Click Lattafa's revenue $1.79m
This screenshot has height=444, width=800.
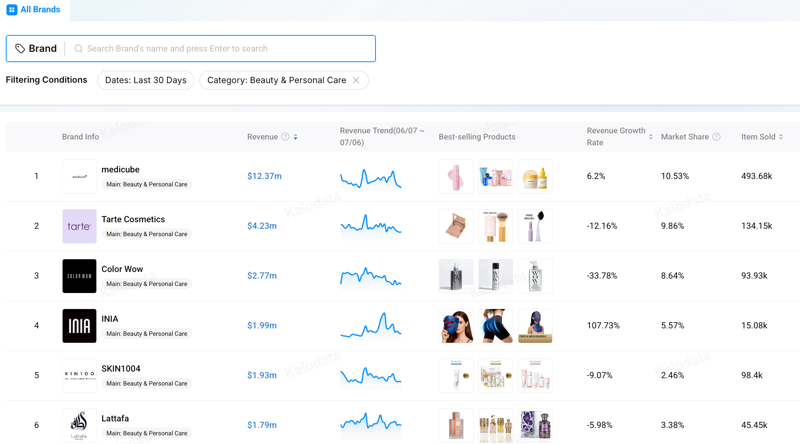(262, 425)
